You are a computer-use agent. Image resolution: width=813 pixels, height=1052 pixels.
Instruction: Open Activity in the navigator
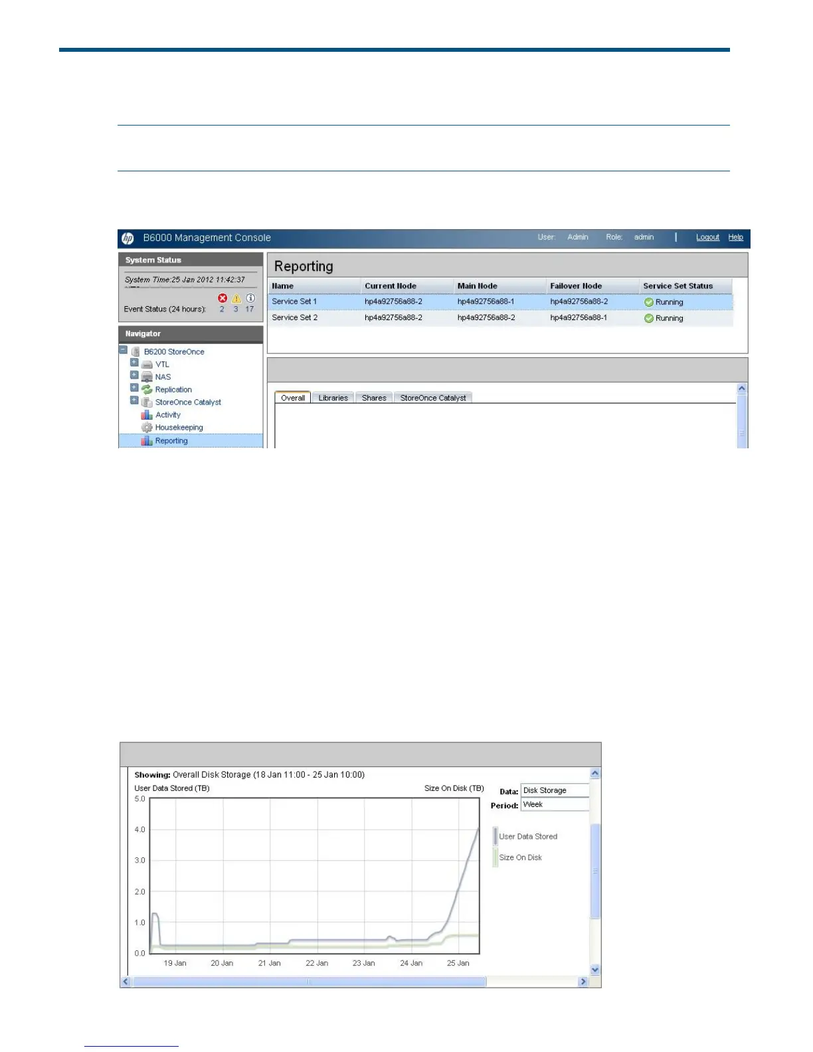[168, 415]
